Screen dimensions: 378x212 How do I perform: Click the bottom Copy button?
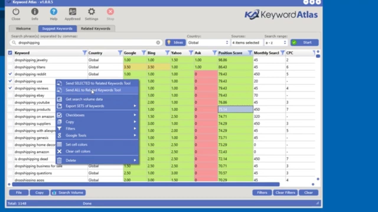[x=39, y=193]
